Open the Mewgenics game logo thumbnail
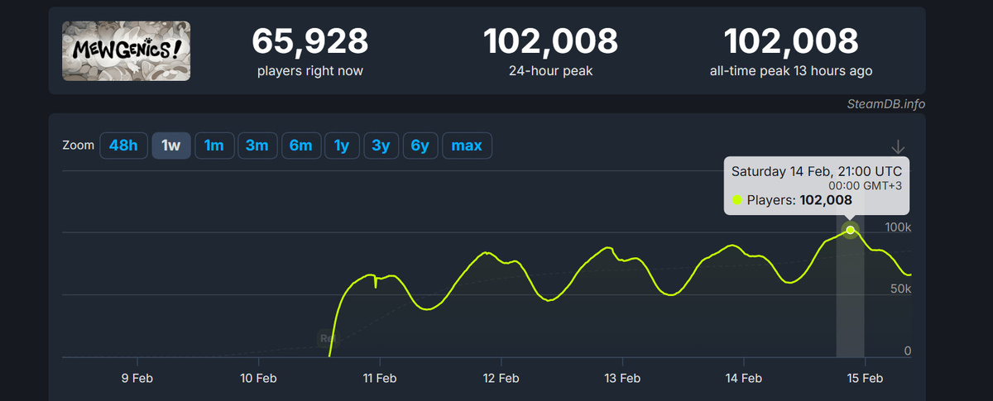The width and height of the screenshot is (993, 401). 127,51
